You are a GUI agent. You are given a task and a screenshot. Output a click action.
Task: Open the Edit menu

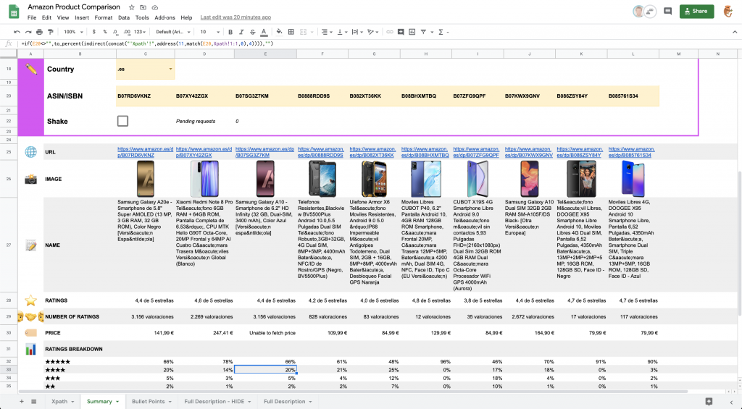[x=46, y=17]
